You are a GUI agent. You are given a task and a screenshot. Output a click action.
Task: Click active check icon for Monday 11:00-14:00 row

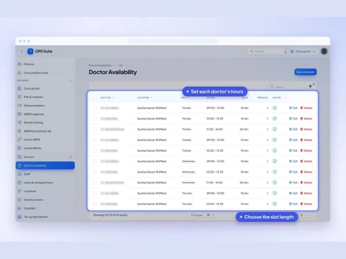point(275,129)
